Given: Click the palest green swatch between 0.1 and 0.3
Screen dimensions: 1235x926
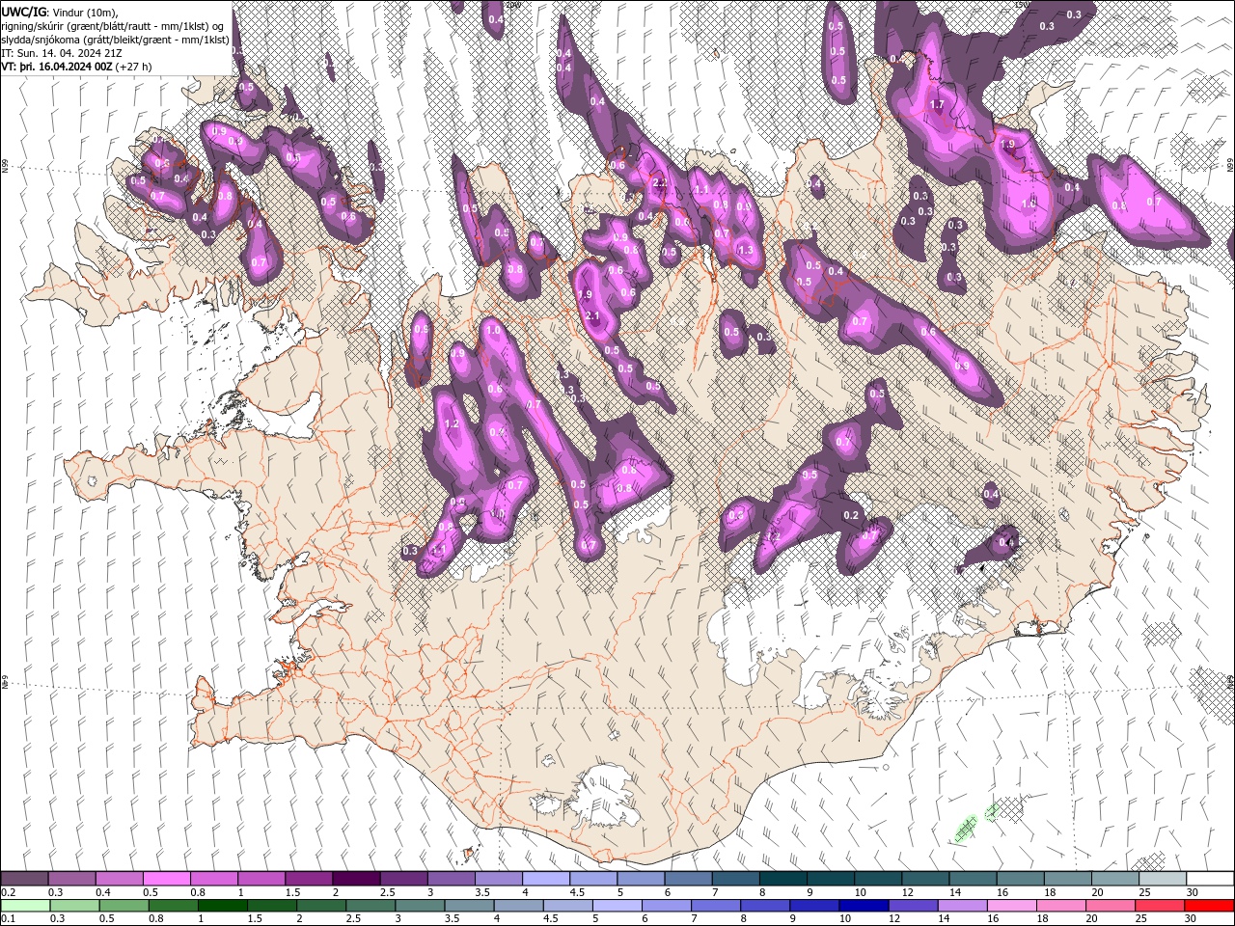Looking at the screenshot, I should pos(25,906).
